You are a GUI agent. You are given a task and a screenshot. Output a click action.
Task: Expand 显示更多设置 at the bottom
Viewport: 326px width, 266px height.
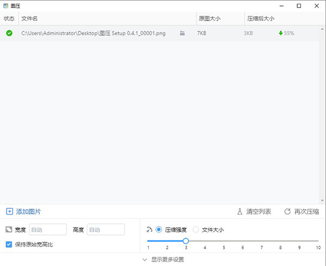(163, 259)
